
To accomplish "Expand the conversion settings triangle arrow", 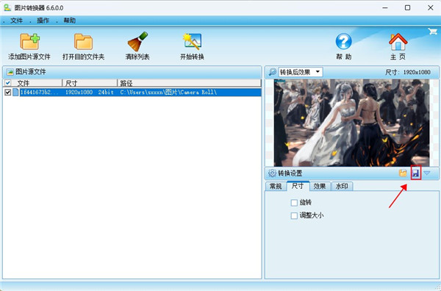I will tap(427, 173).
